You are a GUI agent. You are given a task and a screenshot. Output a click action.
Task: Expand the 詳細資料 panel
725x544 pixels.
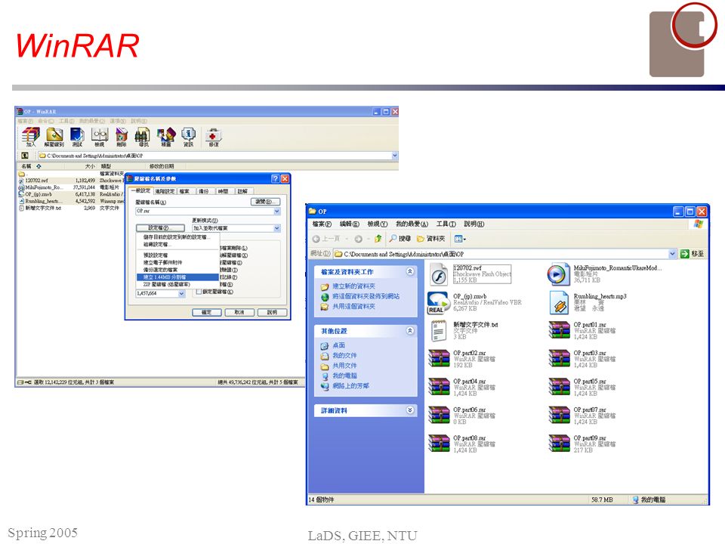409,410
